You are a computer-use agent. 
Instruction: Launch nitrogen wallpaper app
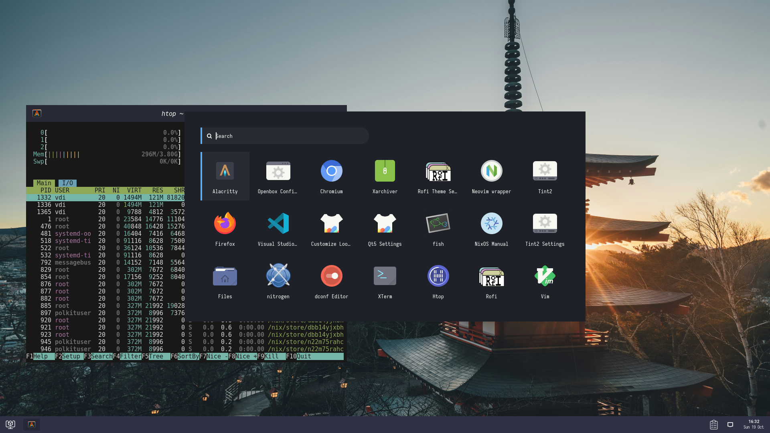pos(278,281)
